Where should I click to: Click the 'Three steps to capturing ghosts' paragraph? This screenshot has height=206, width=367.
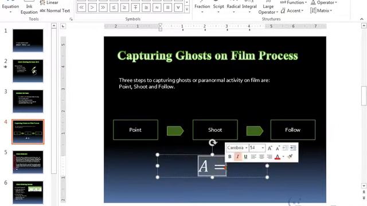click(194, 84)
